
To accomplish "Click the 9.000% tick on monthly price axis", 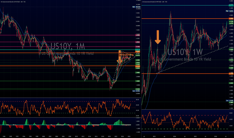I will point(138,17).
